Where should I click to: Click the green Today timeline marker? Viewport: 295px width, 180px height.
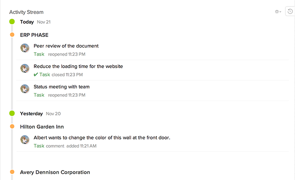pyautogui.click(x=12, y=22)
